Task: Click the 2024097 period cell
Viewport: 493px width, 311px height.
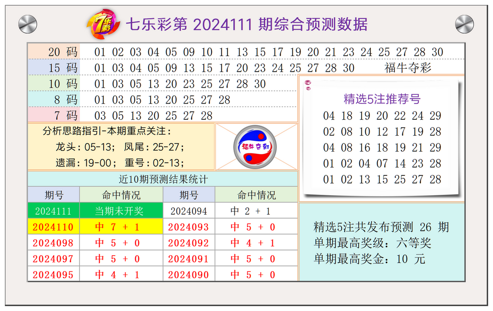Action: coord(54,259)
